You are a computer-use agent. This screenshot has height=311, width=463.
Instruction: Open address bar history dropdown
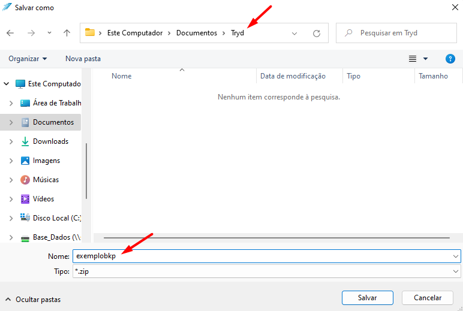point(294,34)
